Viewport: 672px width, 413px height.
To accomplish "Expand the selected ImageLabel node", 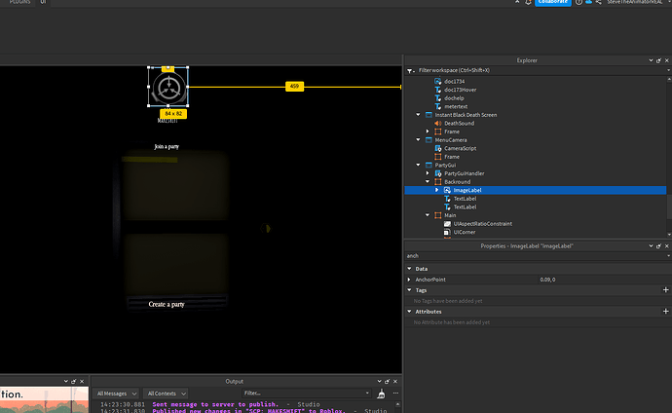I will [437, 190].
